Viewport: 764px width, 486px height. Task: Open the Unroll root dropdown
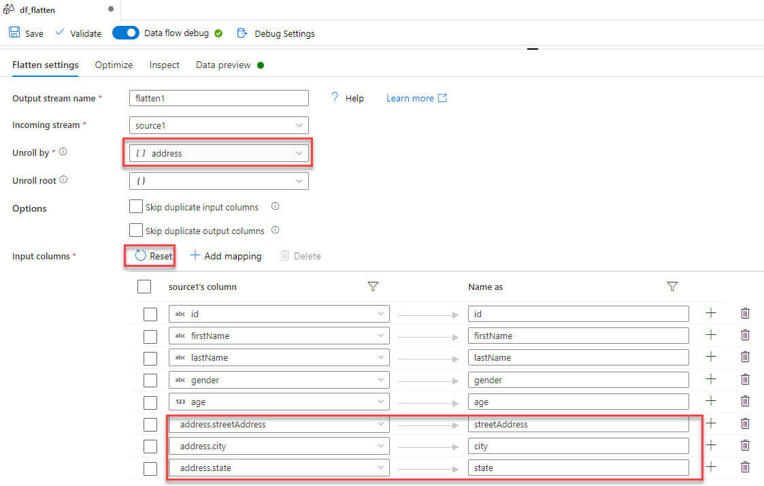218,181
